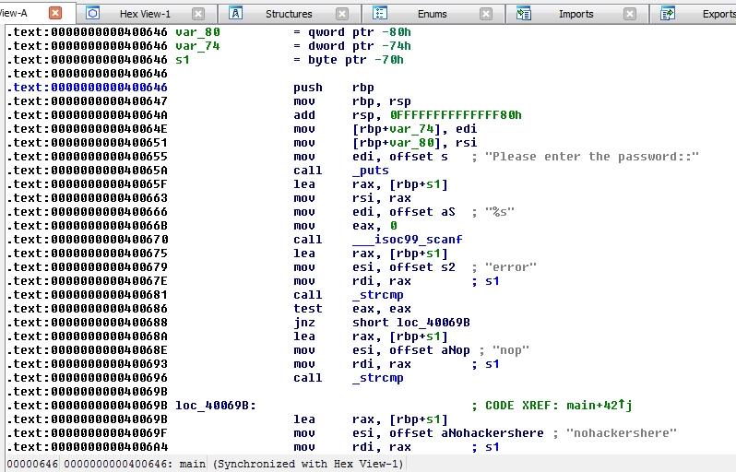Click the Imports tab icon
This screenshot has height=472, width=736.
tap(523, 13)
